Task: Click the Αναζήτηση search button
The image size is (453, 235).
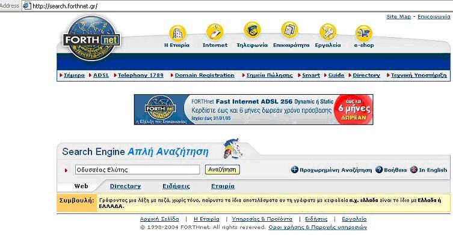Action: coord(222,170)
